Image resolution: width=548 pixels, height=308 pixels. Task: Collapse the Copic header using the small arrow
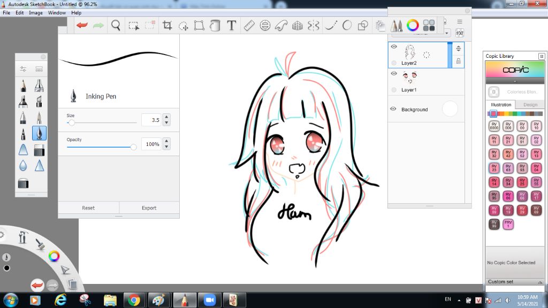coord(515,81)
